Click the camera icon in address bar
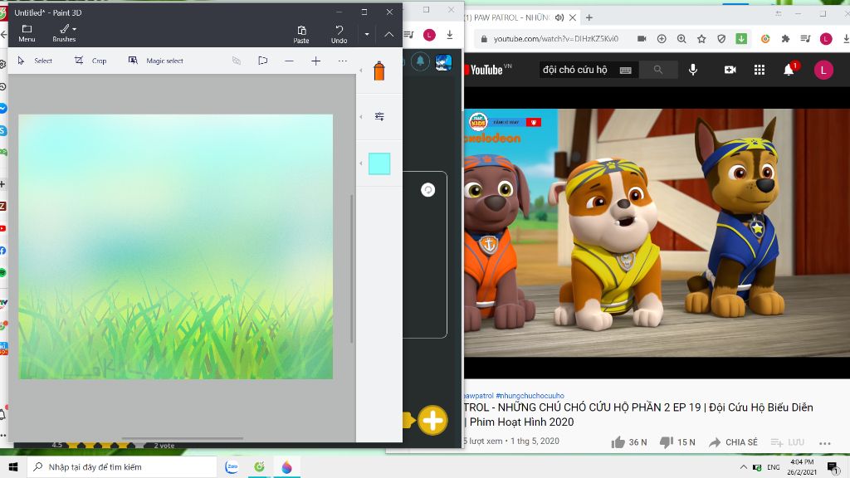 coord(642,38)
